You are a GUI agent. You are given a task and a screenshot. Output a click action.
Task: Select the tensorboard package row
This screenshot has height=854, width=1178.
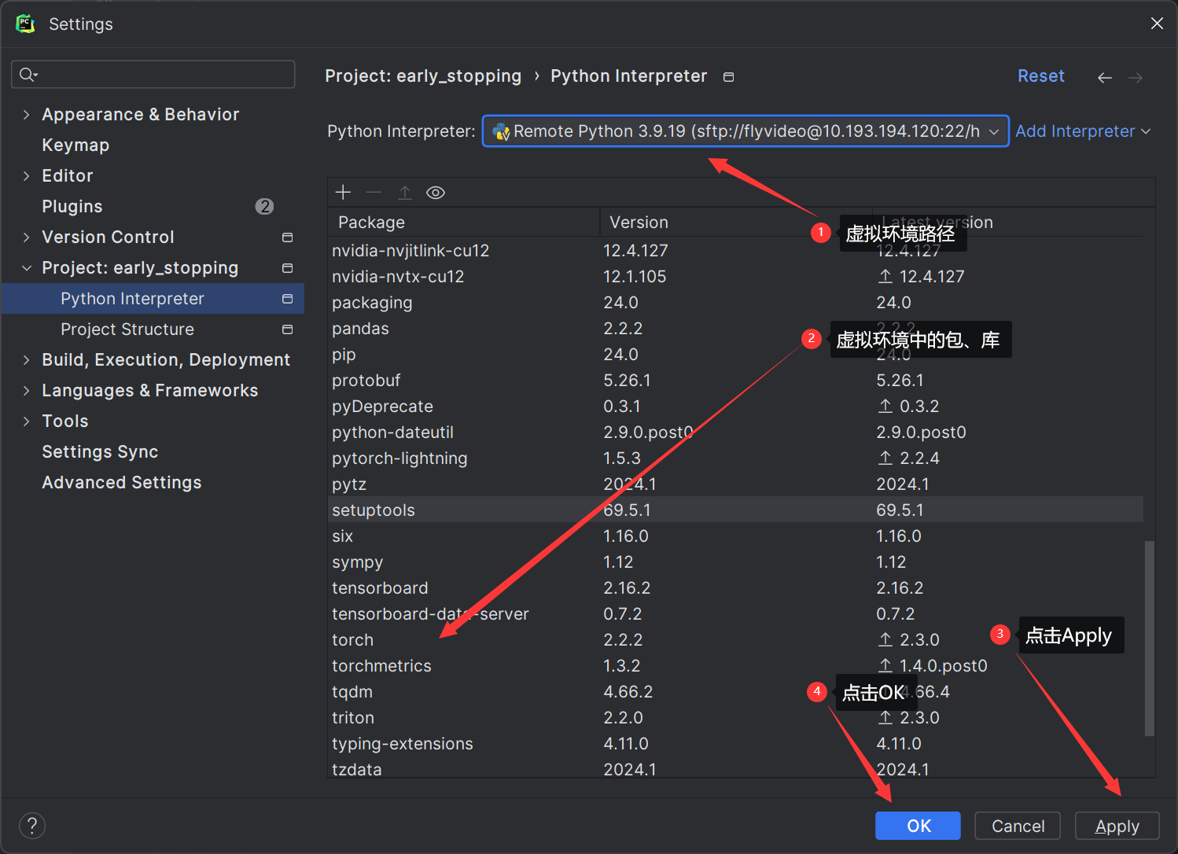[x=736, y=587]
